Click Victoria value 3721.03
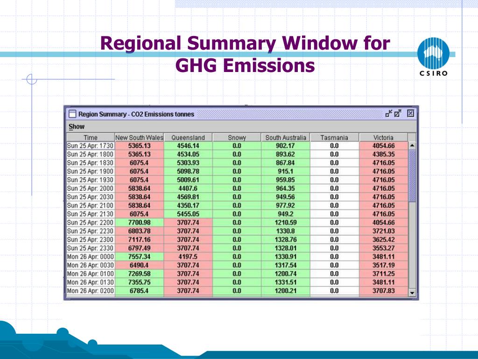478x359 pixels. coord(384,231)
